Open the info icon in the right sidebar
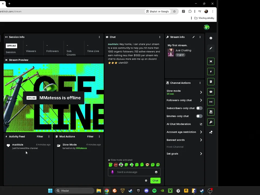Screen dimensions: 260x195 pyautogui.click(x=211, y=38)
